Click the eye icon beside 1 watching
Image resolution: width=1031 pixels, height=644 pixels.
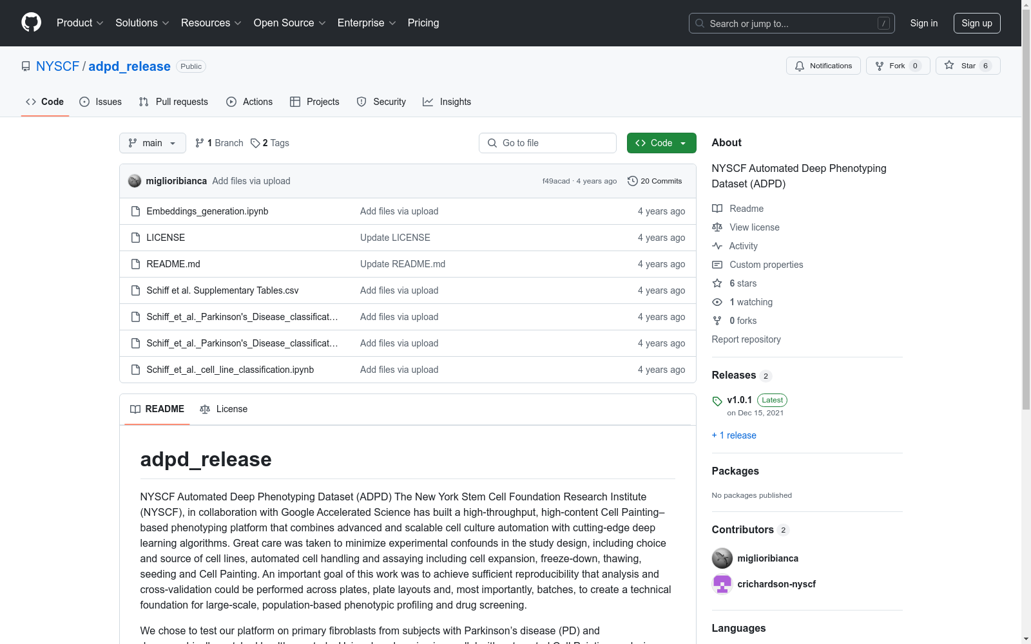717,302
